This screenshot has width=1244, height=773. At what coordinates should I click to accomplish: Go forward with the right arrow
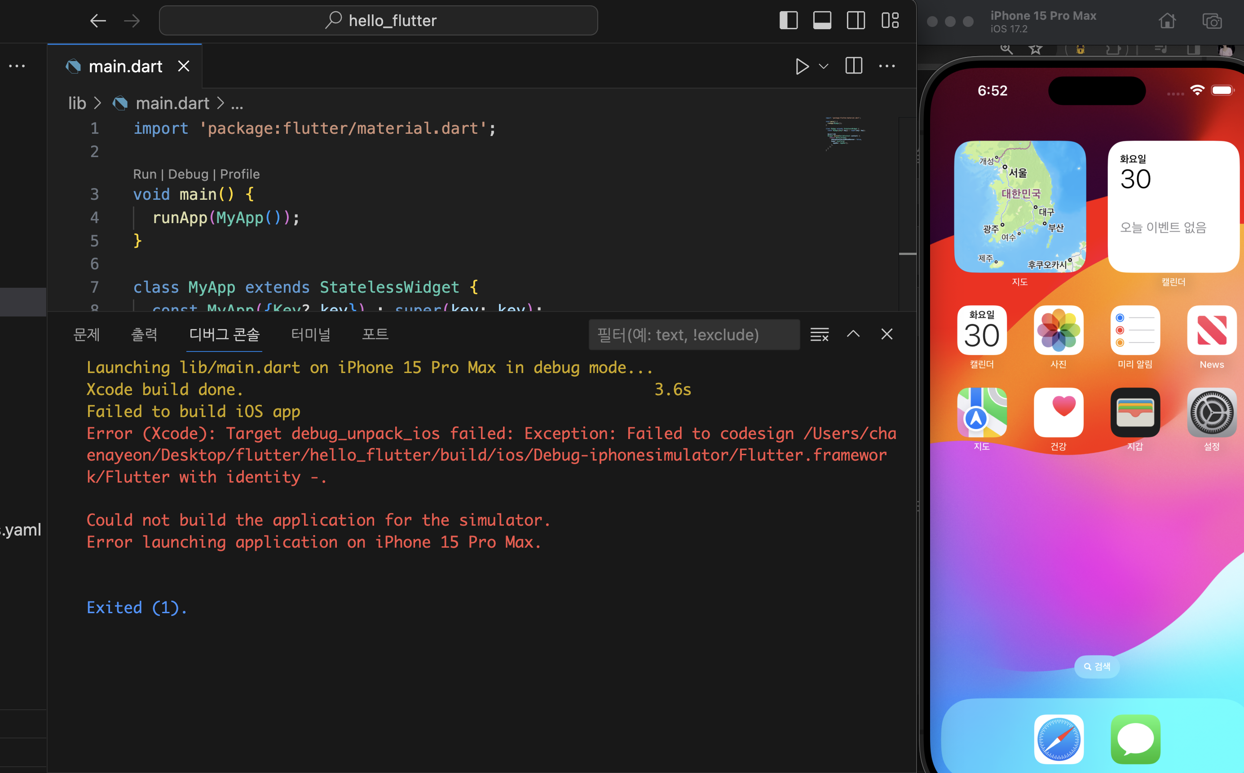[x=132, y=21]
